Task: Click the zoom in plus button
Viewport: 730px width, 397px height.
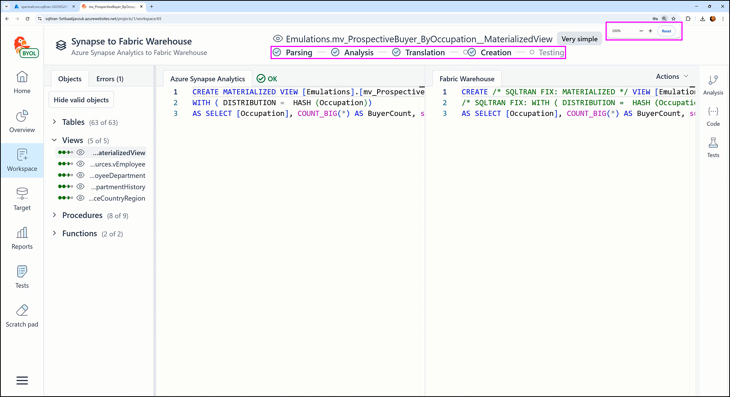Action: (650, 31)
